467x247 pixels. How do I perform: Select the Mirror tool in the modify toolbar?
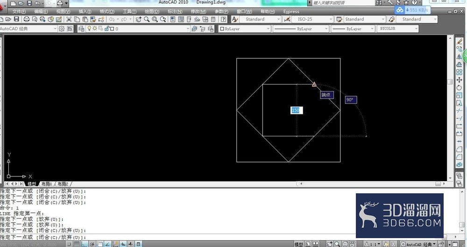tap(459, 56)
